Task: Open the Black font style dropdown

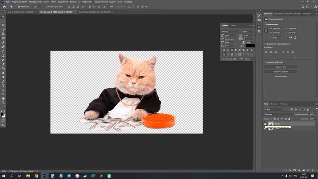Action: [248, 32]
